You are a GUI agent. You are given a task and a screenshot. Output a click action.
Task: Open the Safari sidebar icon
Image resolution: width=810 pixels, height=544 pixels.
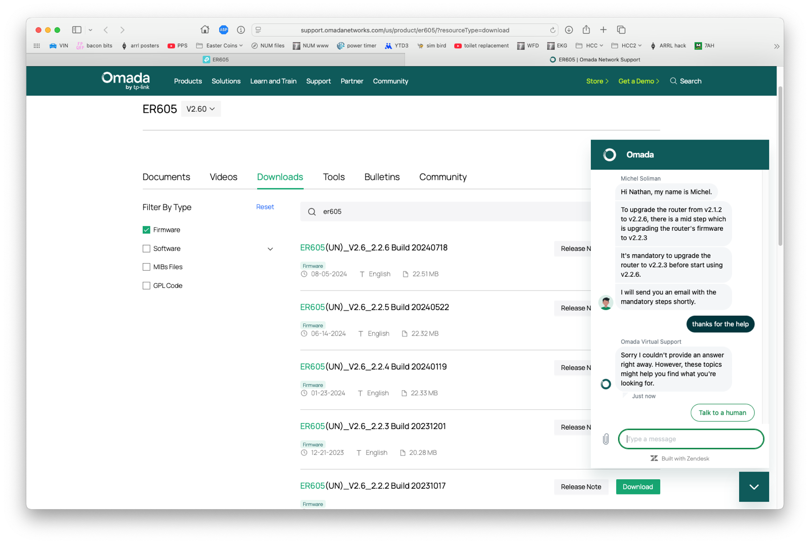(x=77, y=30)
